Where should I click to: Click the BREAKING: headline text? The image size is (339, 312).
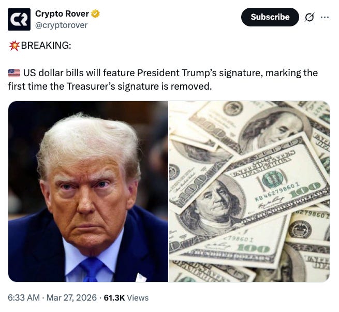[x=46, y=46]
